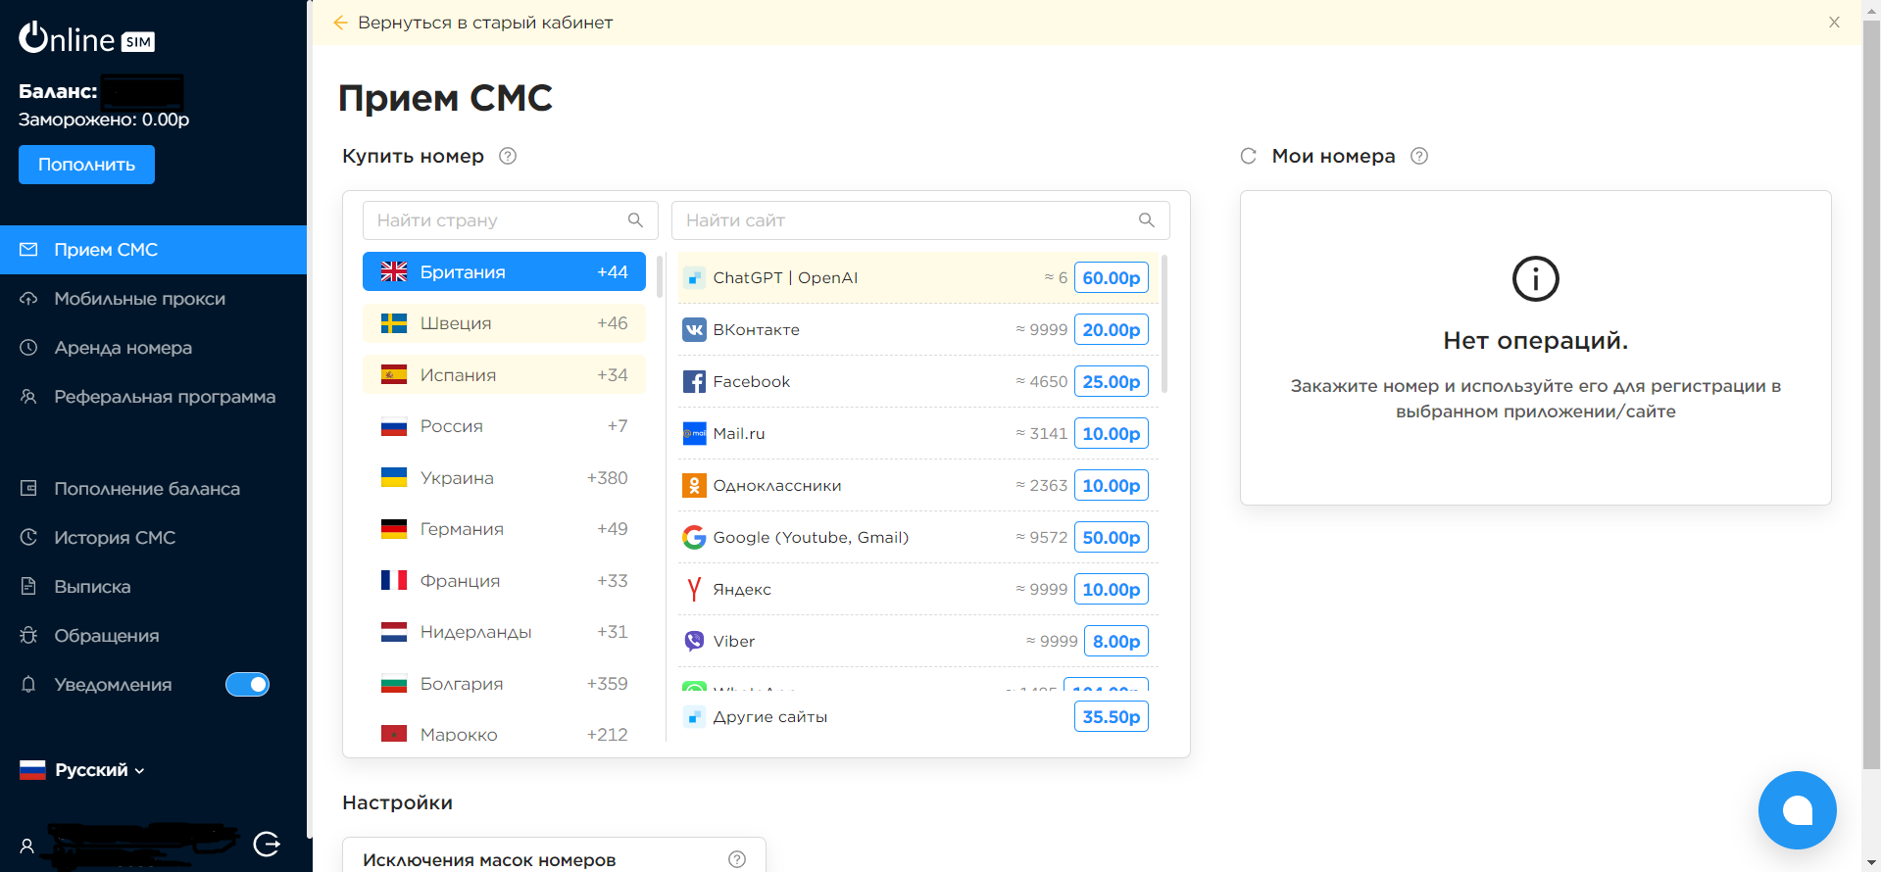This screenshot has width=1881, height=872.
Task: Click the ВКонтакте service icon
Action: (694, 330)
